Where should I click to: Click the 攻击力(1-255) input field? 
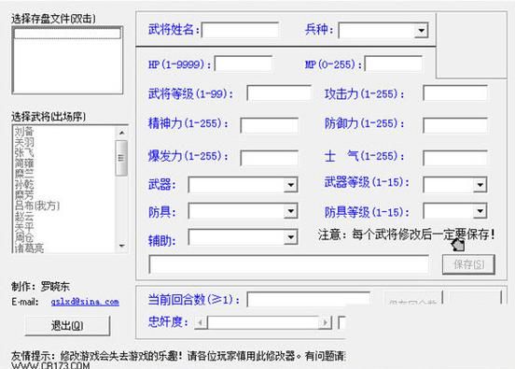pos(455,93)
